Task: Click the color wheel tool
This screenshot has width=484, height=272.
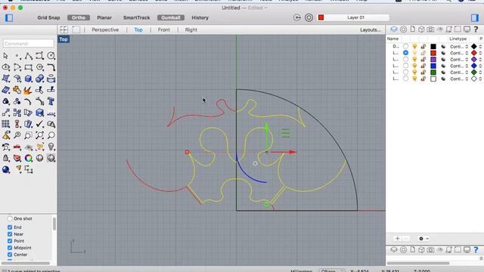Action: (29, 158)
